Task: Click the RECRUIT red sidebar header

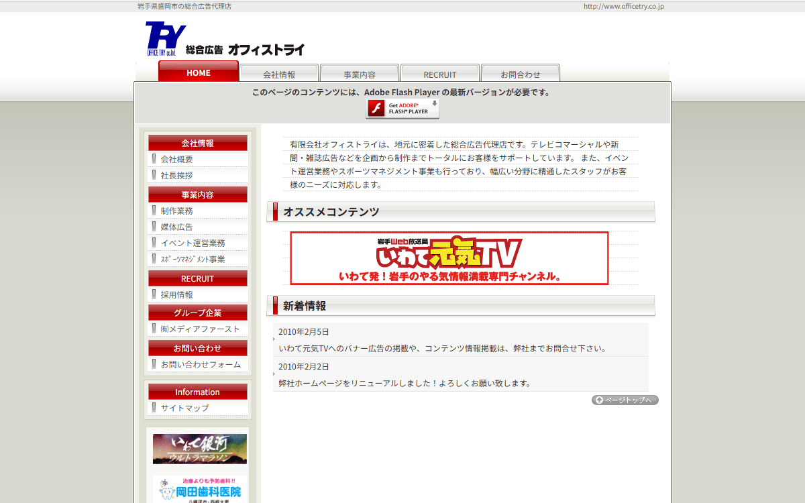Action: point(198,278)
